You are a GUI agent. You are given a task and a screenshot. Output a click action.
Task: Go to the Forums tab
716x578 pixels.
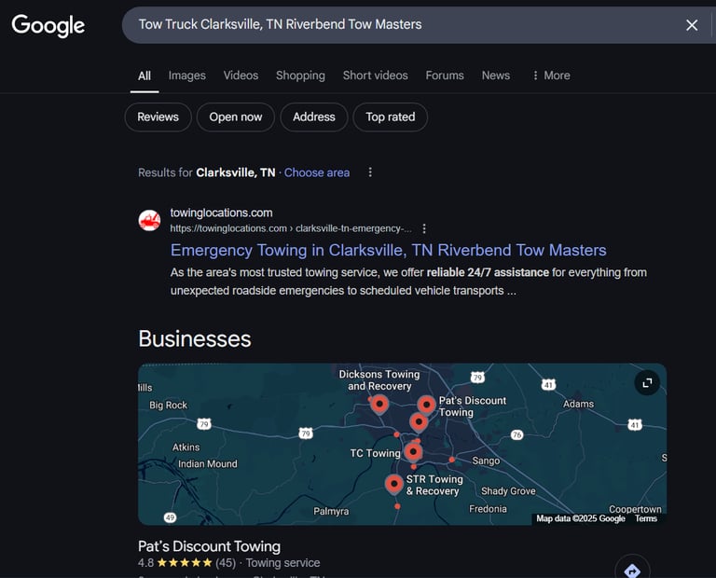[x=445, y=76]
